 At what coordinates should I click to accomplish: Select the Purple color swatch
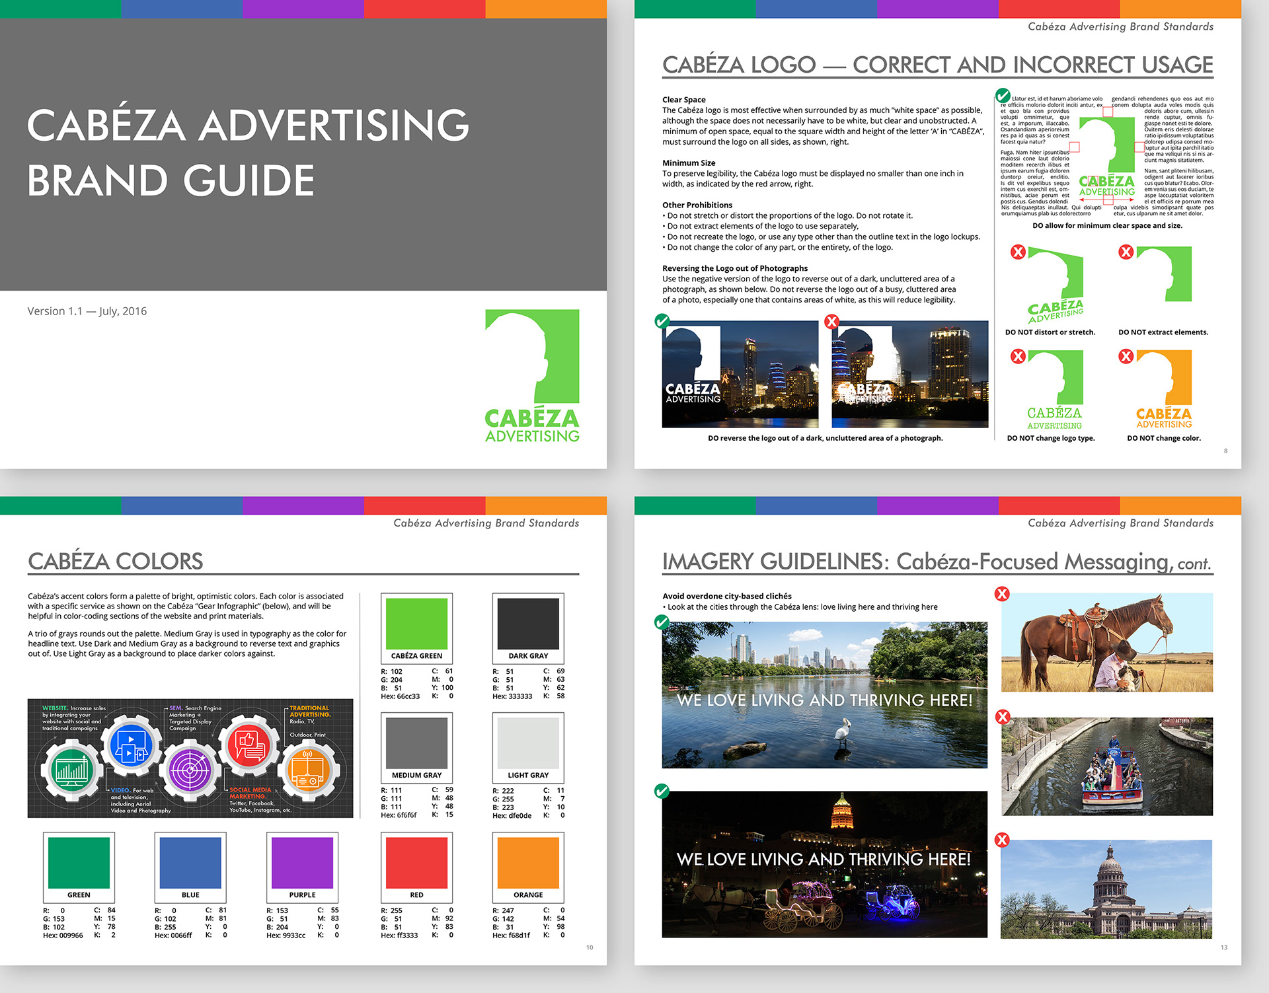[302, 863]
